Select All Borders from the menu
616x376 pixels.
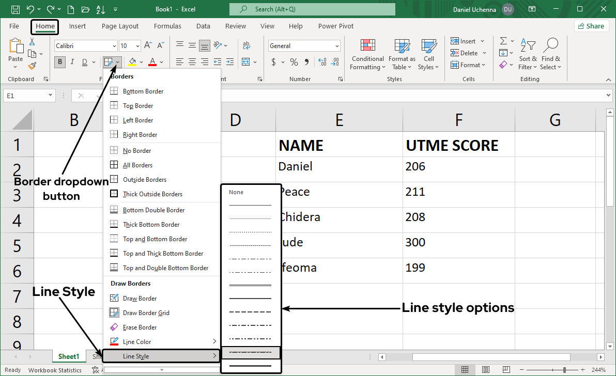137,165
